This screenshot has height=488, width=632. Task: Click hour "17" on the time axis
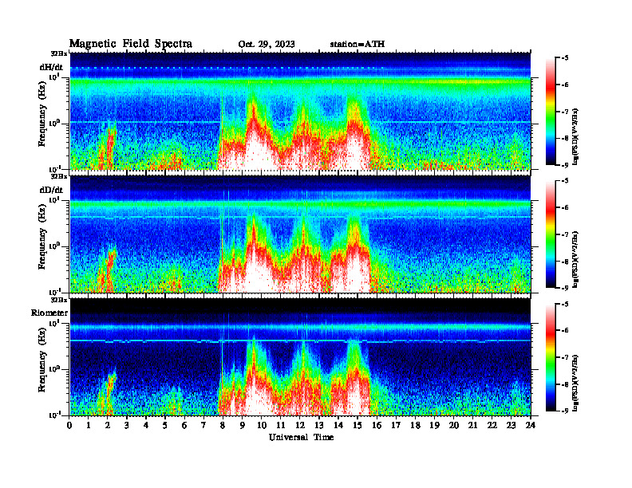coord(396,425)
